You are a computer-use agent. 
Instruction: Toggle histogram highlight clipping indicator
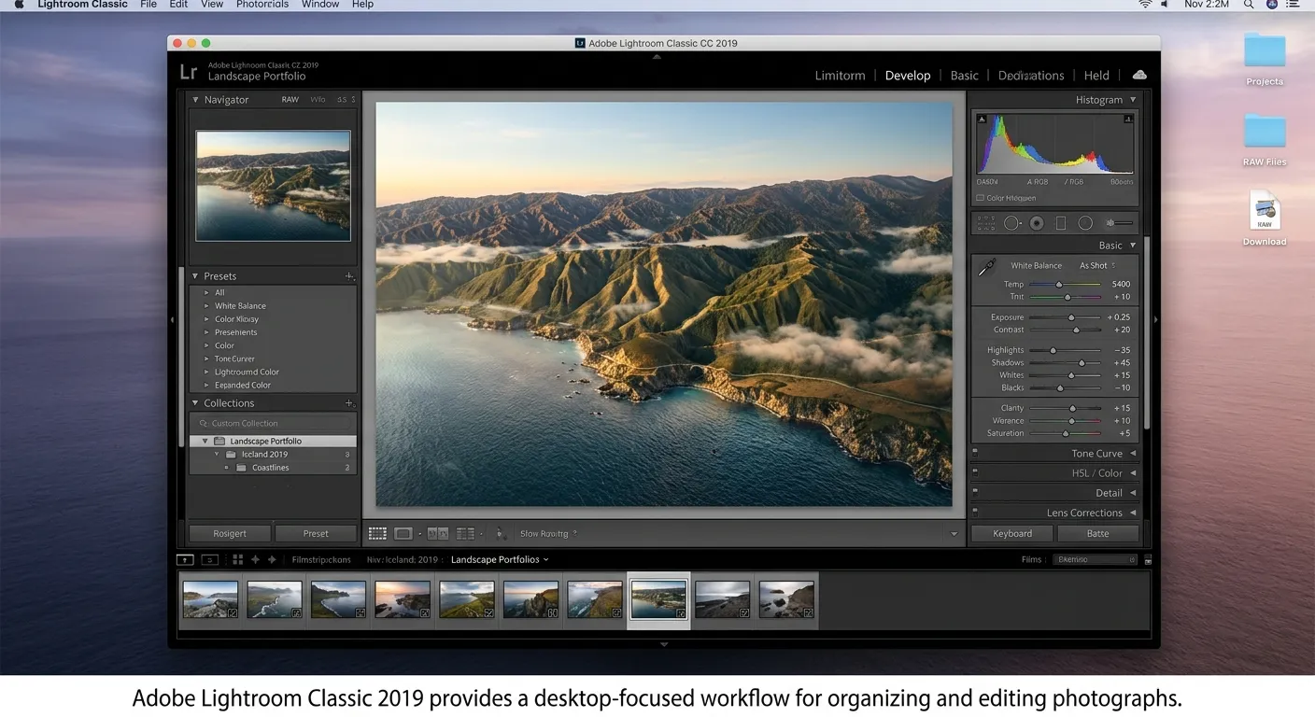tap(1128, 119)
